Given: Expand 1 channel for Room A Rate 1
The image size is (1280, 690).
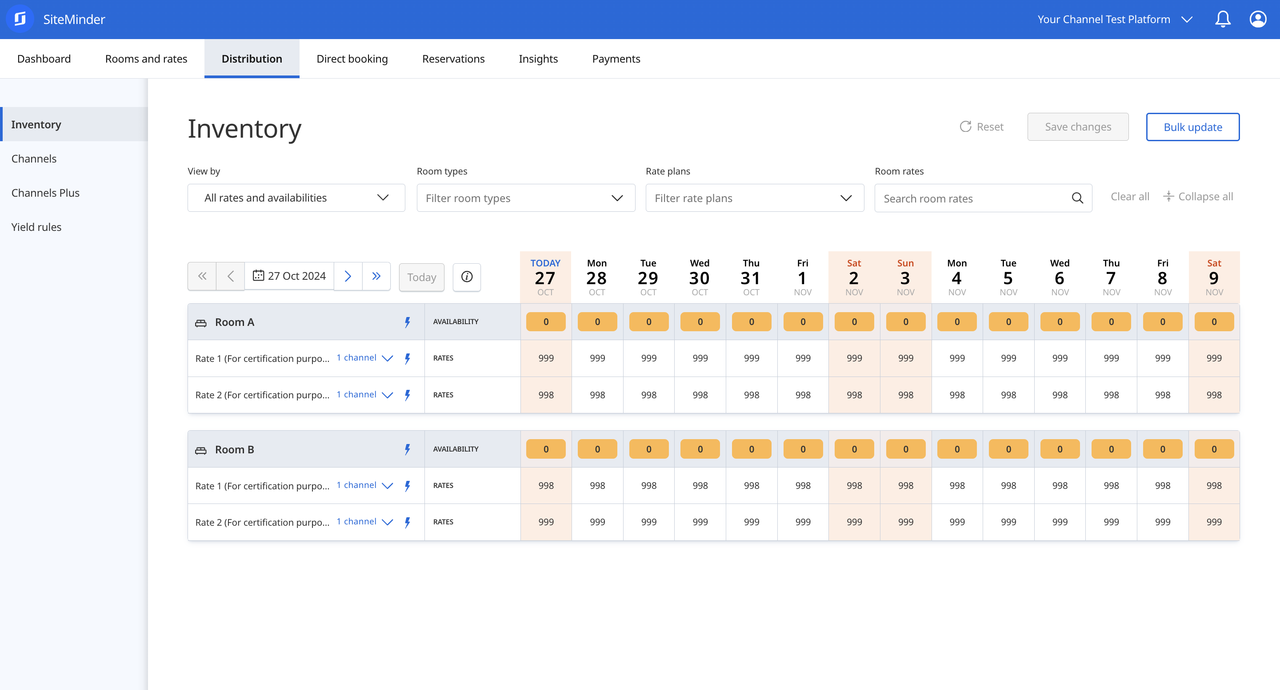Looking at the screenshot, I should 365,358.
